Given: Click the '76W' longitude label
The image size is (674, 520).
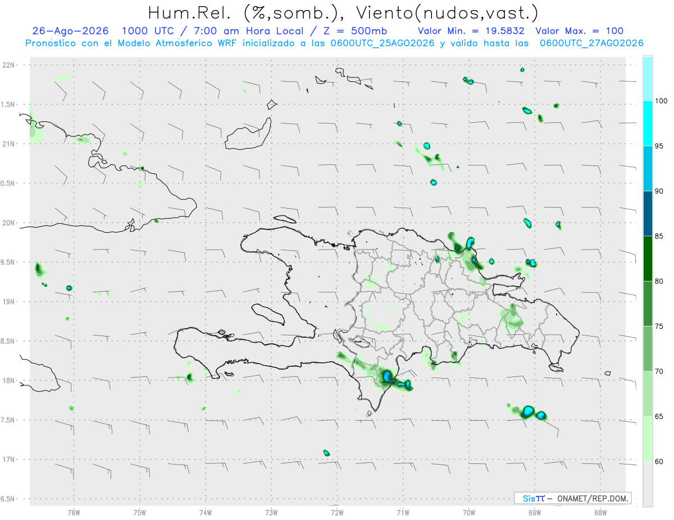Looking at the screenshot, I should (74, 512).
